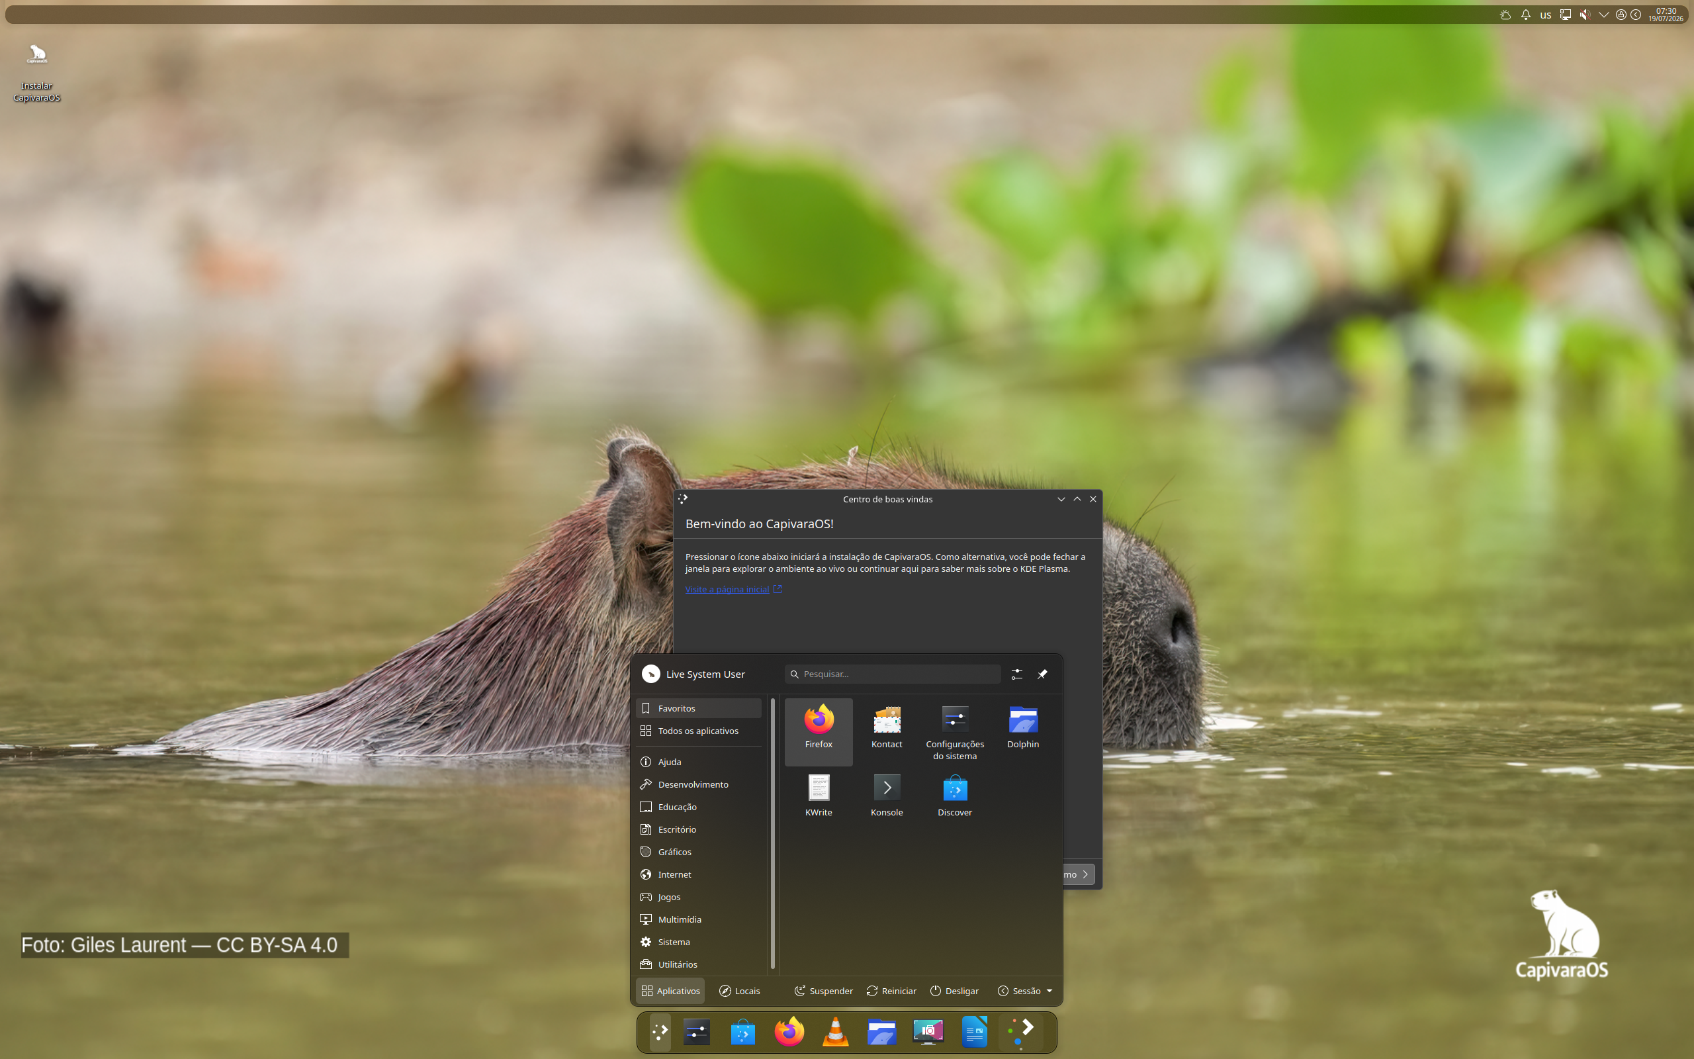Select Todos os aplicativos category
1694x1059 pixels.
point(698,731)
